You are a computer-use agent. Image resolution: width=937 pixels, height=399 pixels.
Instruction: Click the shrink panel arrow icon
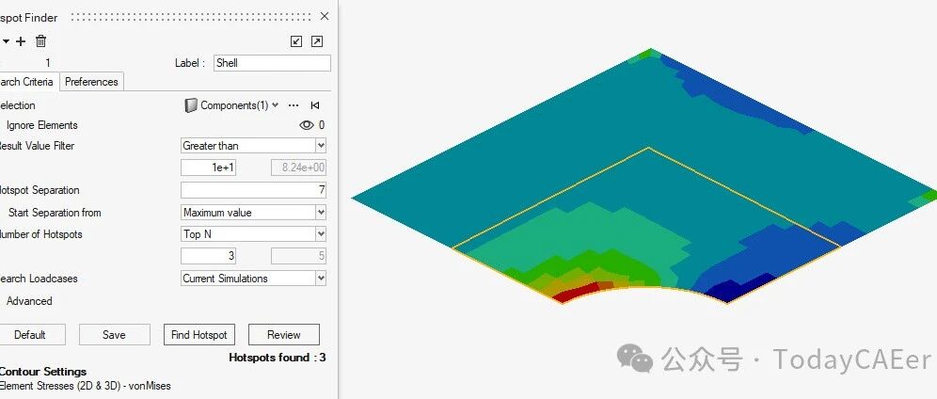pyautogui.click(x=296, y=41)
